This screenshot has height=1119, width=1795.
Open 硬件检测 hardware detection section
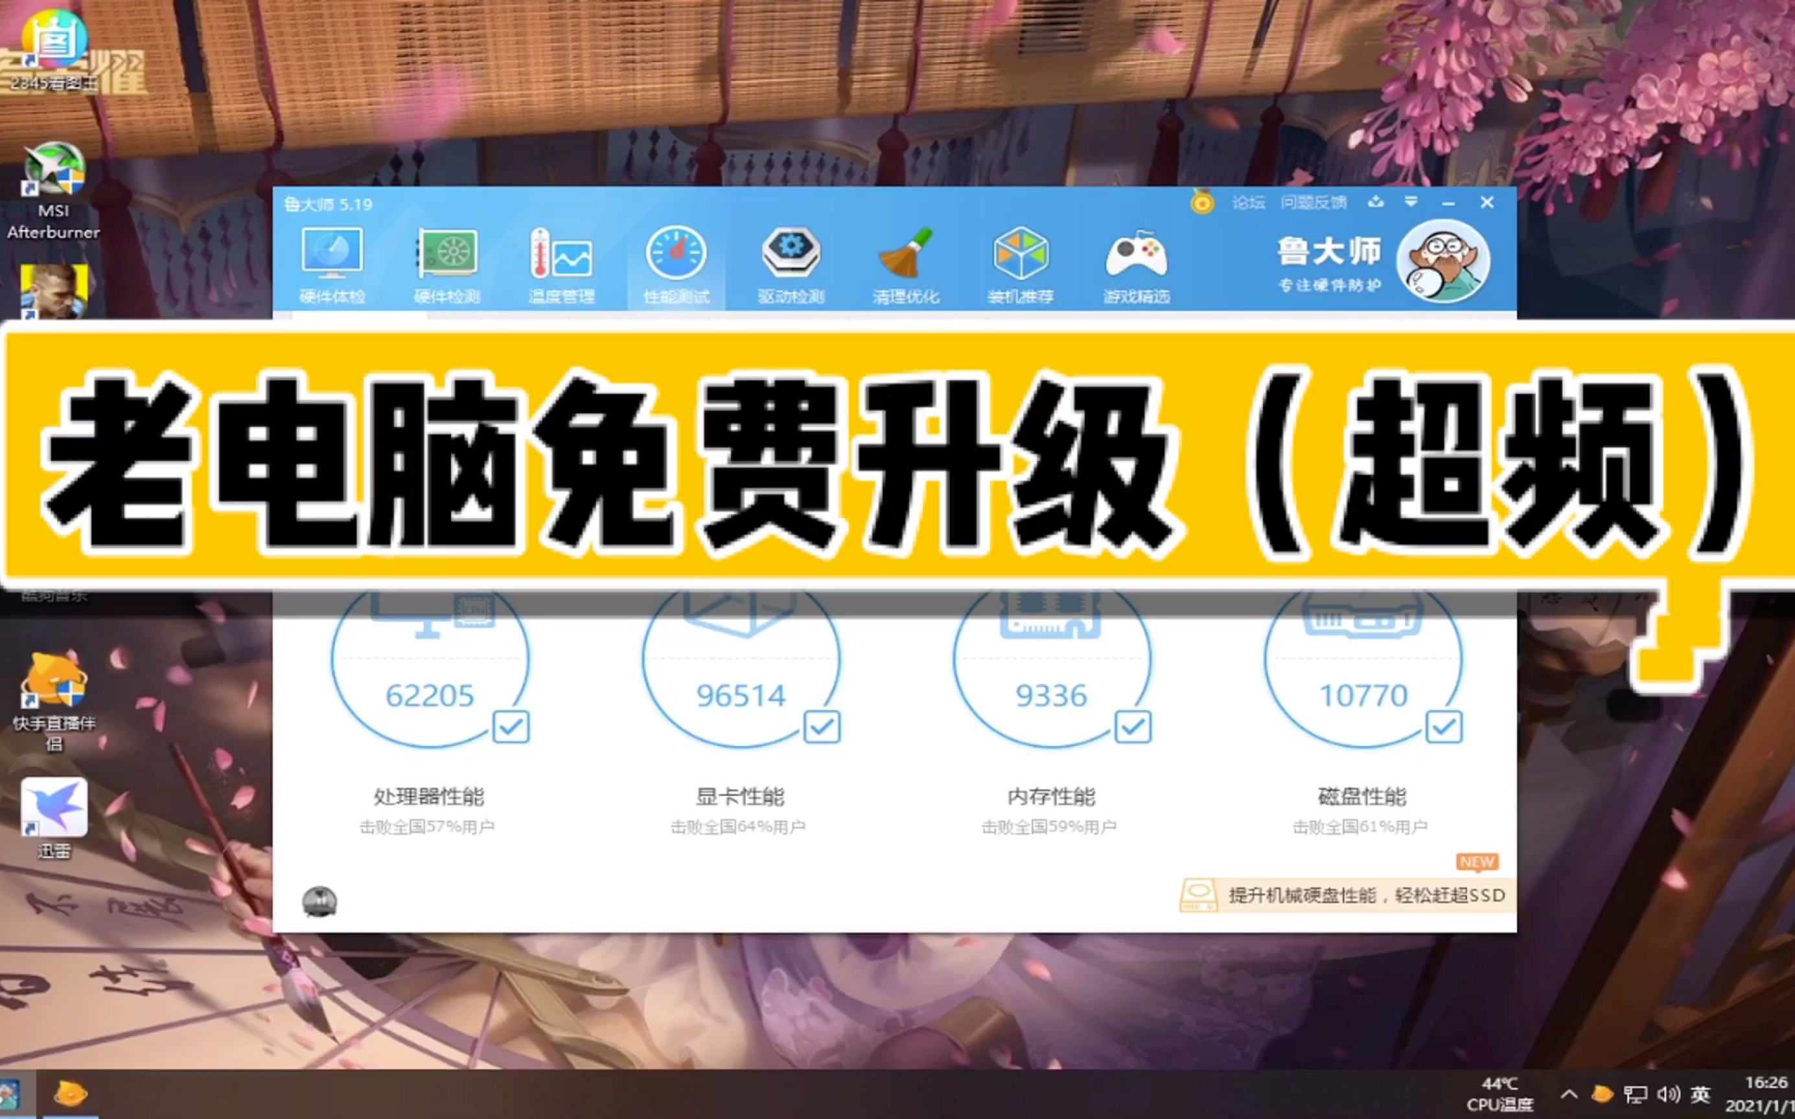click(x=446, y=266)
